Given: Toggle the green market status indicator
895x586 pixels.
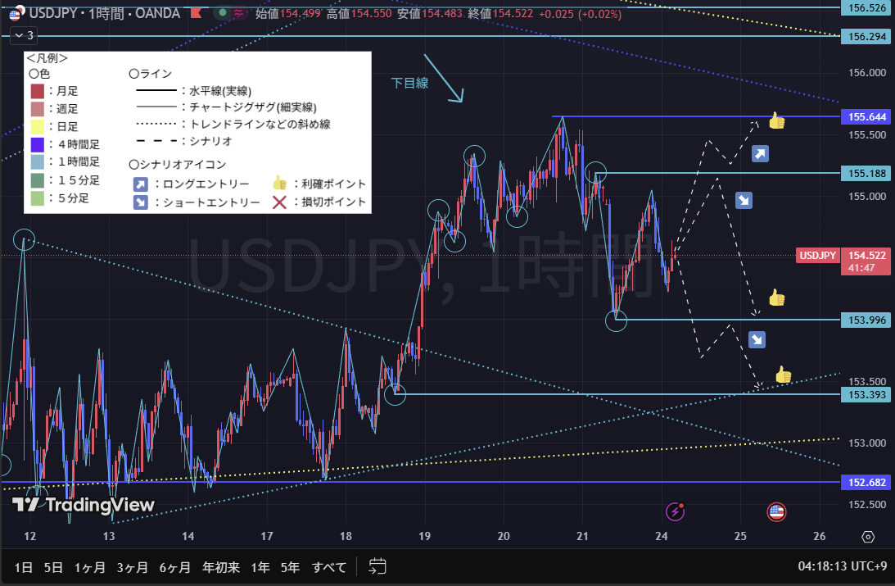Looking at the screenshot, I should point(222,13).
